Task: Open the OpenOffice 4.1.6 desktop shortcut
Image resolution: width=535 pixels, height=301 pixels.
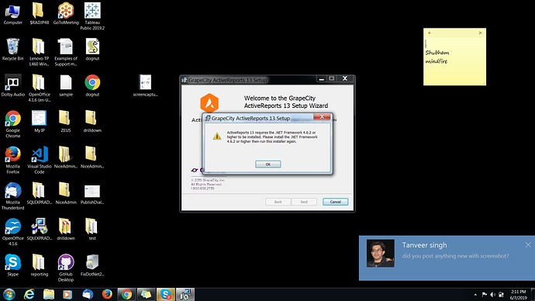Action: click(x=13, y=232)
